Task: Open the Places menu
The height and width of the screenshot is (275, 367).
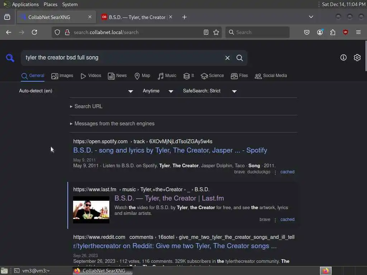Action: coord(51,4)
